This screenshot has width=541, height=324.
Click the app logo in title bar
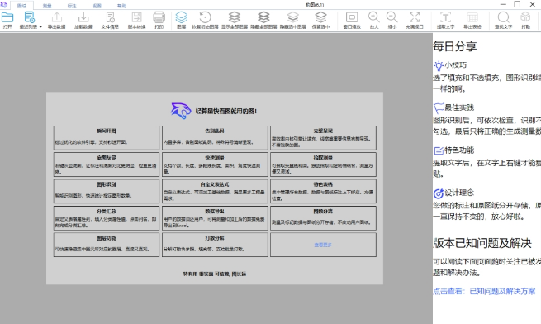point(4,4)
